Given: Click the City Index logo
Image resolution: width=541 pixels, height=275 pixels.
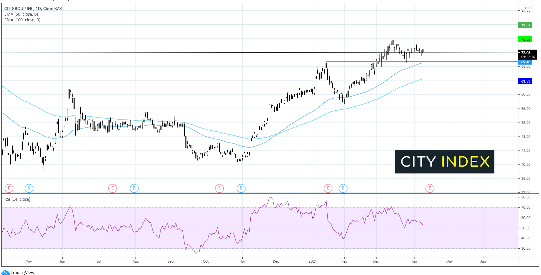Looking at the screenshot, I should (444, 162).
